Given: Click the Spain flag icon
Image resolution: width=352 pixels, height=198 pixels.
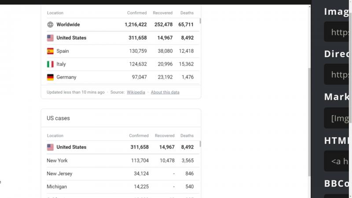Looking at the screenshot, I should 50,51.
